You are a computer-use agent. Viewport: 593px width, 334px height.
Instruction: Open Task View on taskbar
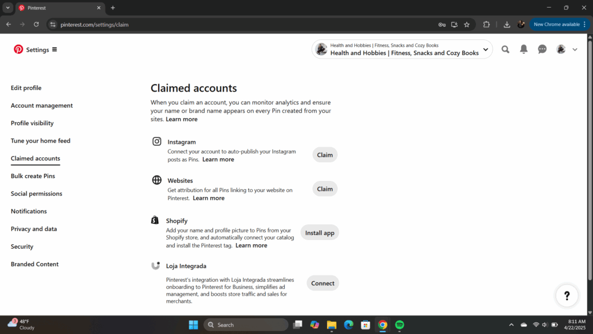coord(298,325)
